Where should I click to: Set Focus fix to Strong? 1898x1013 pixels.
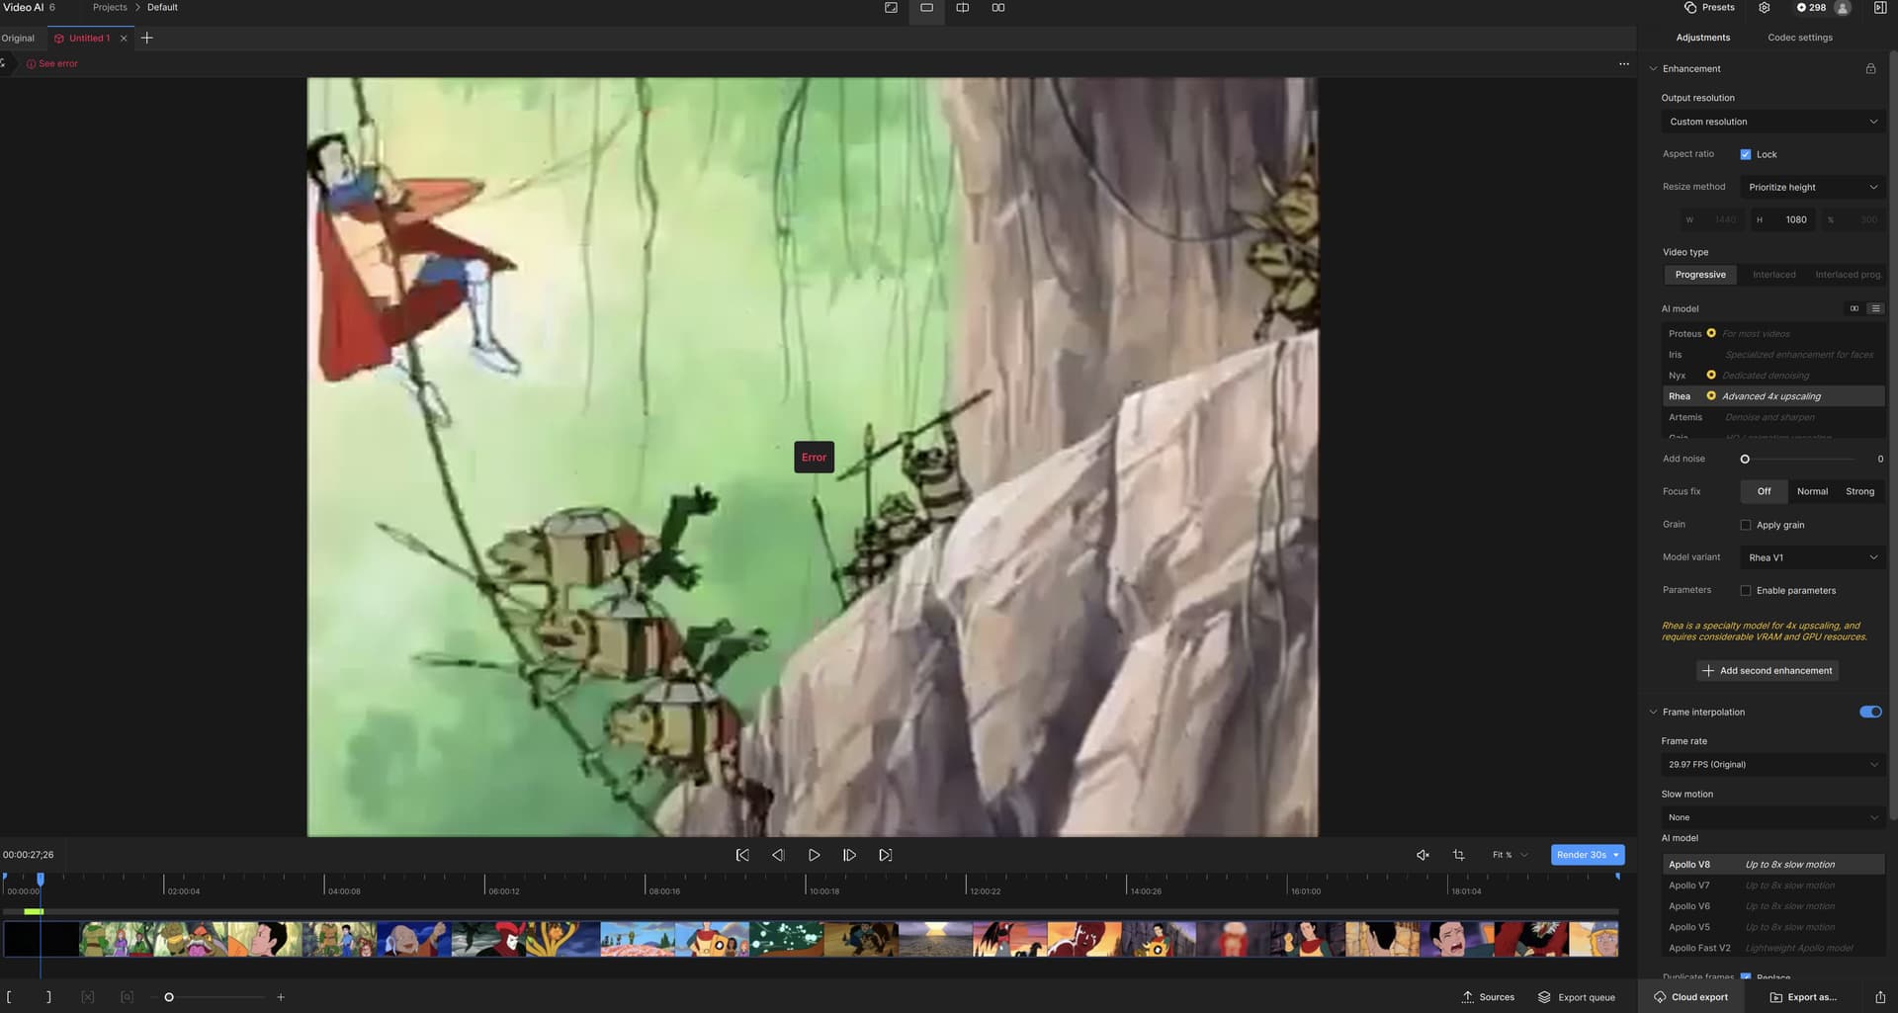click(1859, 492)
